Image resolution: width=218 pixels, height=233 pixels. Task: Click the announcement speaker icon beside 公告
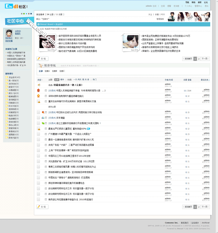coord(39,85)
